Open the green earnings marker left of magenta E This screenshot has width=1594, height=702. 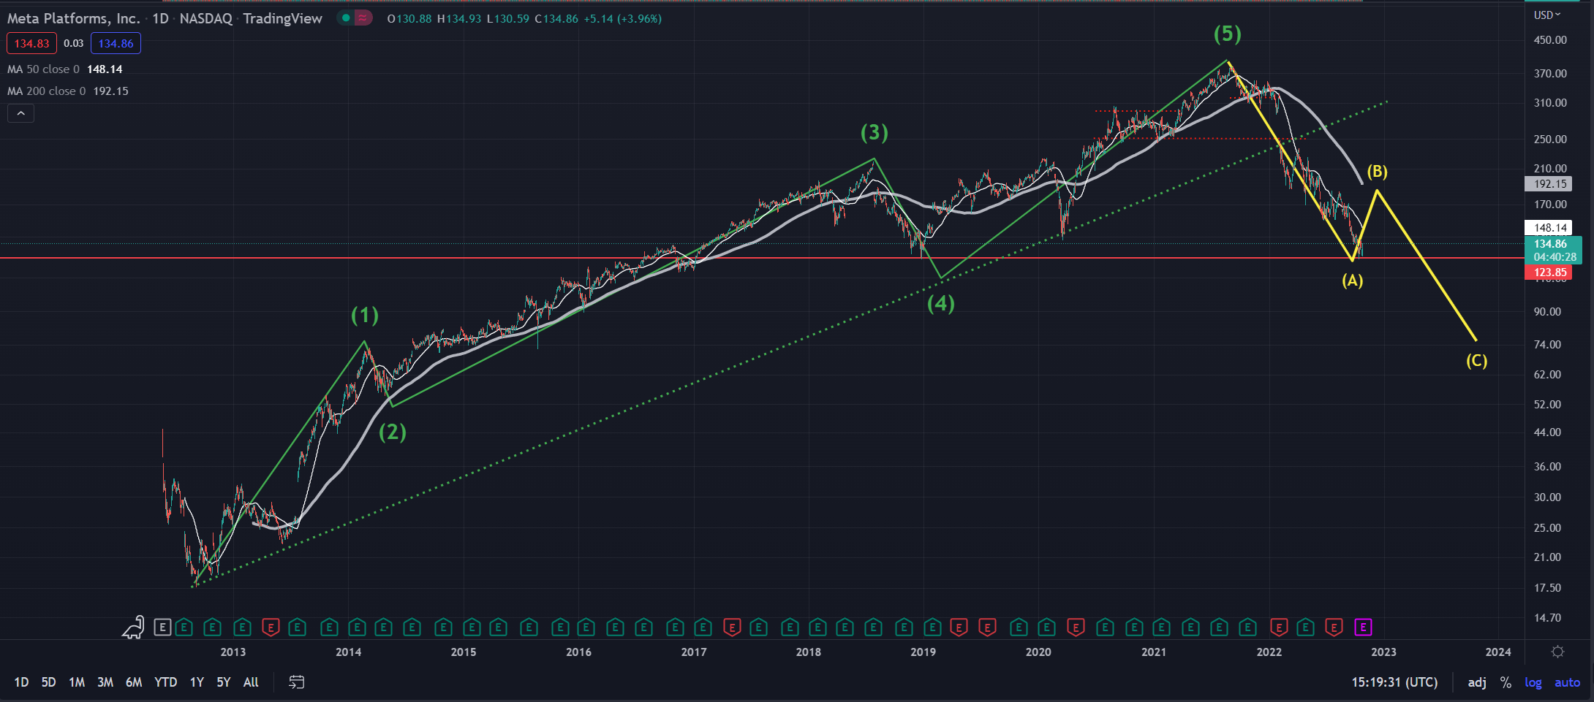(1306, 627)
